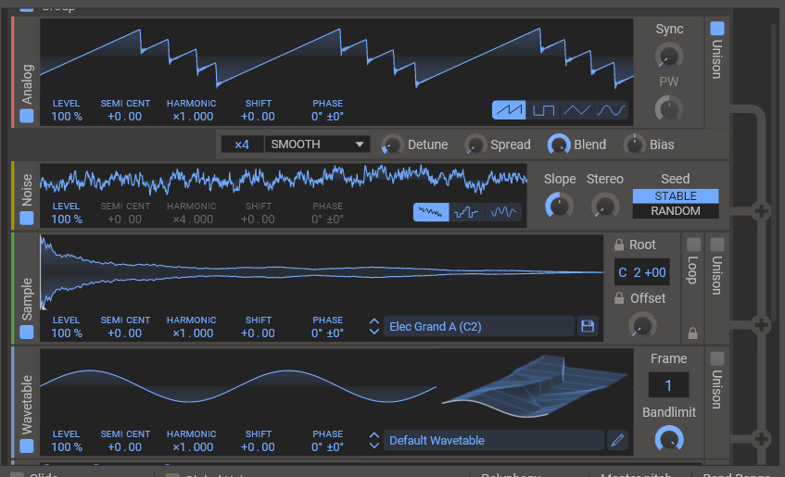Enable or disable the Wavetable oscillator

pos(27,446)
